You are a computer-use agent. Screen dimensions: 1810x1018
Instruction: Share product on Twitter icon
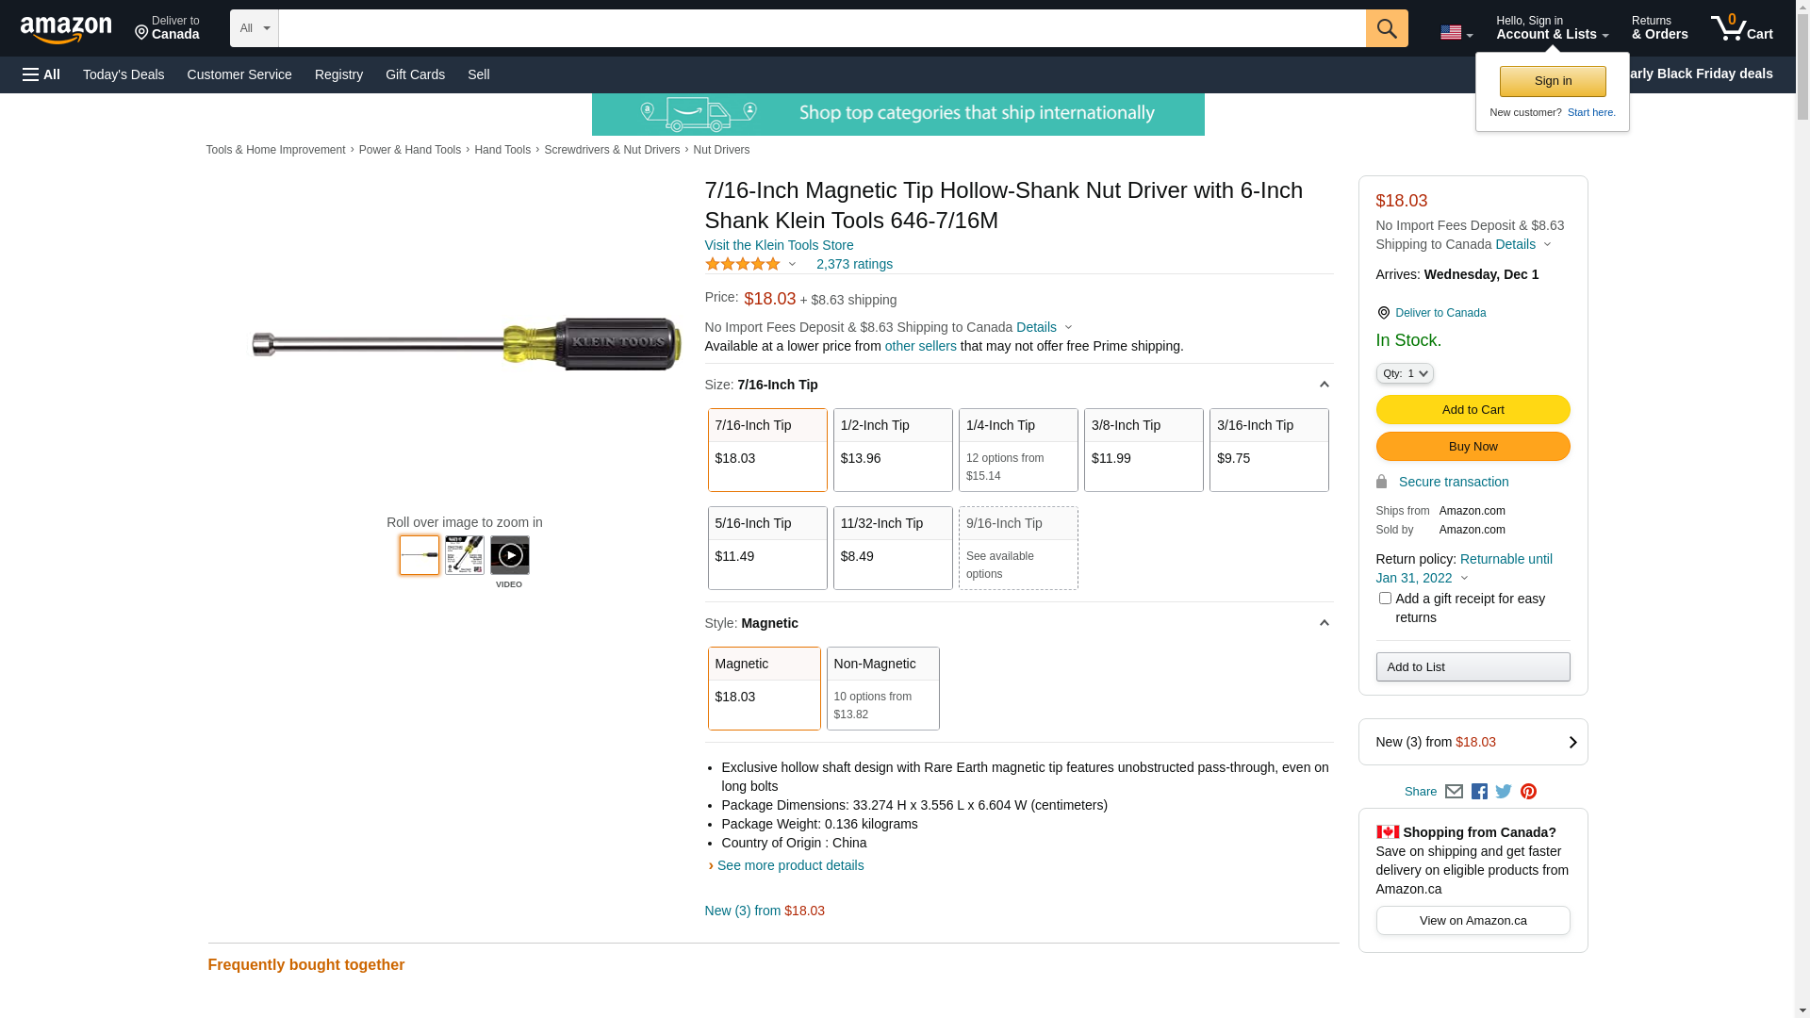point(1504,792)
